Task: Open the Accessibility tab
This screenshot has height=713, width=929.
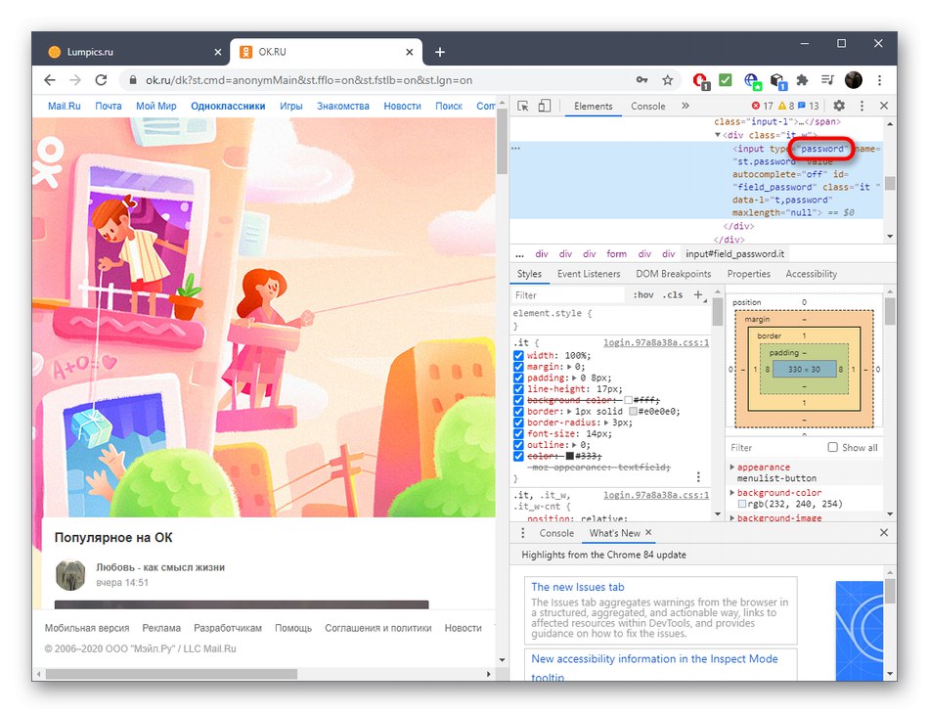Action: pyautogui.click(x=811, y=274)
